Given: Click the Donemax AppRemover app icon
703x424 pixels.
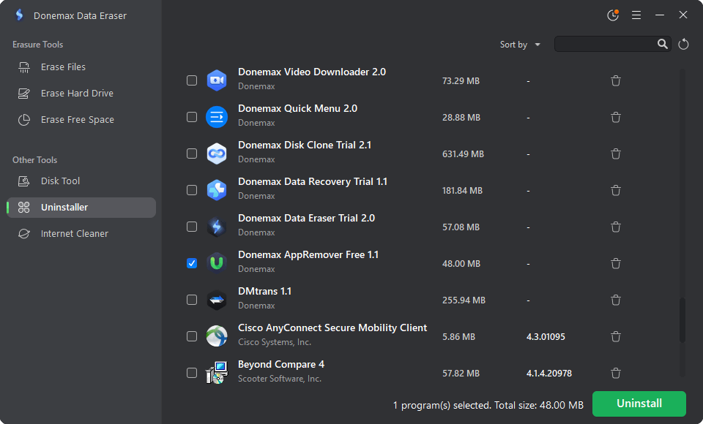Looking at the screenshot, I should [217, 263].
